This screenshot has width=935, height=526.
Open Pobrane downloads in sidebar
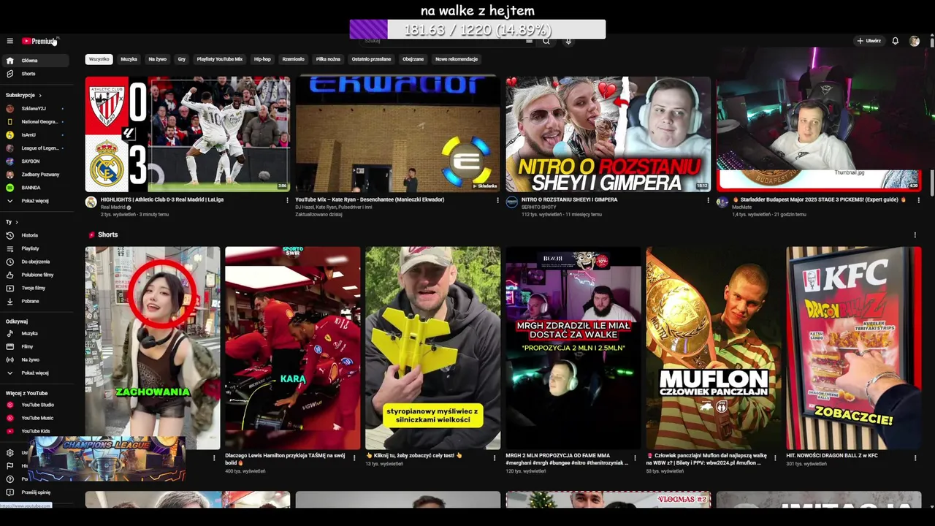click(x=37, y=301)
